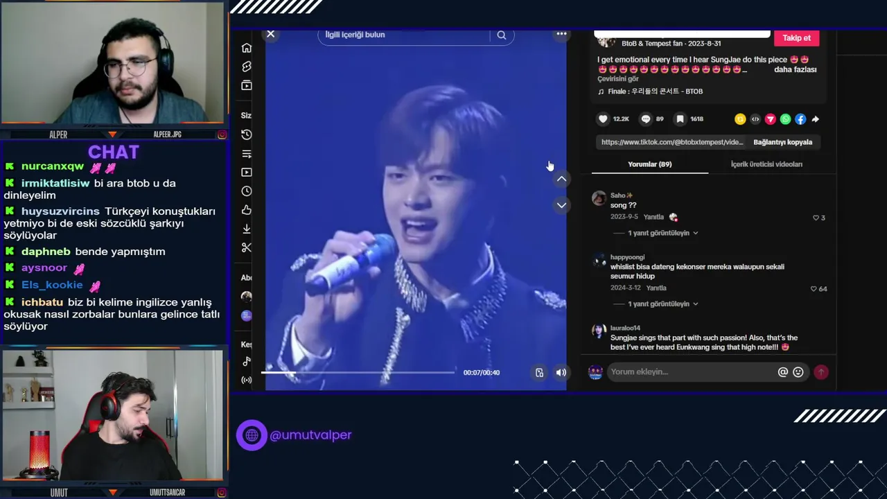Toggle the auto-scroll icon beside volume

[x=539, y=373]
